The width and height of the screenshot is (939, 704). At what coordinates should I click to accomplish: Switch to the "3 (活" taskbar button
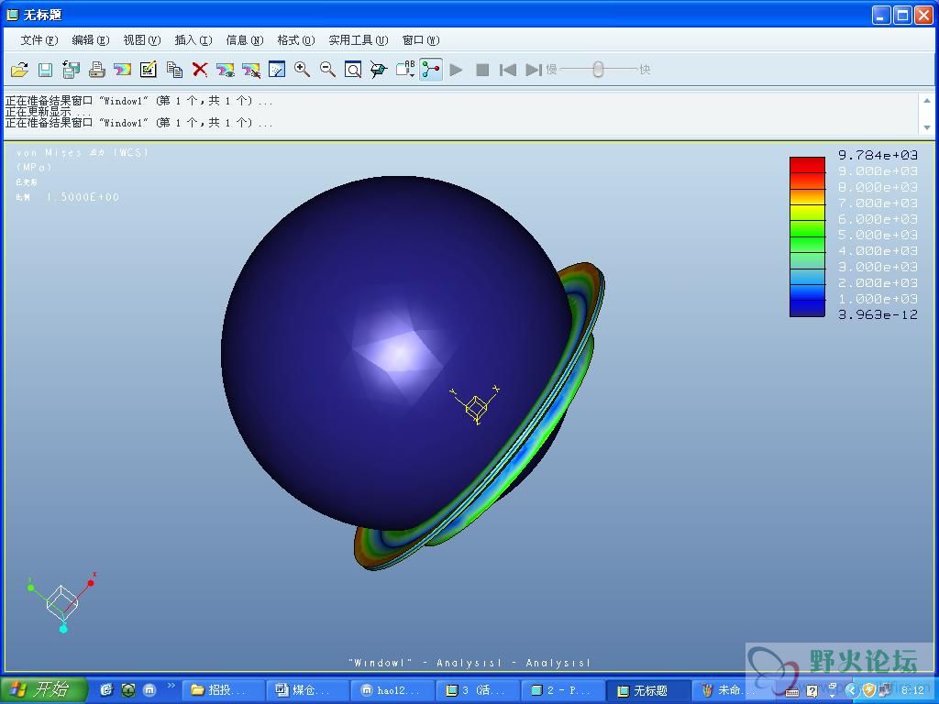pos(477,690)
